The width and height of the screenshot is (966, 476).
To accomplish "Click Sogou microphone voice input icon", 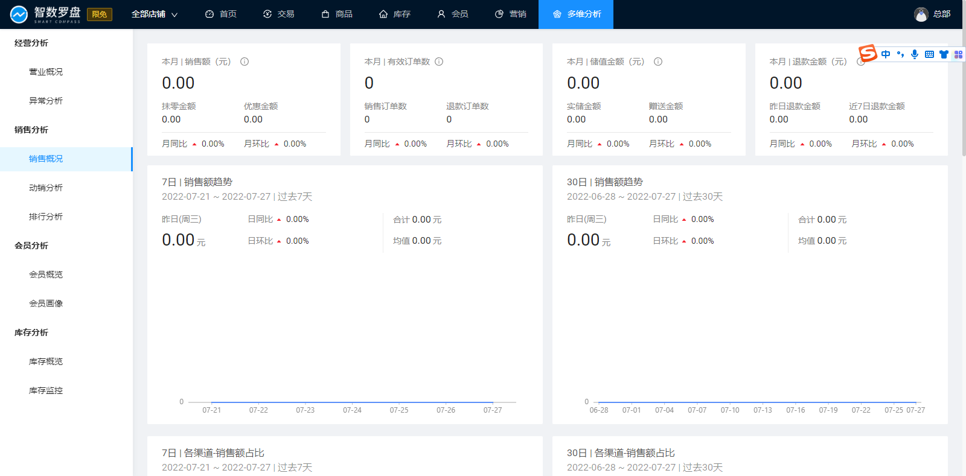I will (x=915, y=54).
